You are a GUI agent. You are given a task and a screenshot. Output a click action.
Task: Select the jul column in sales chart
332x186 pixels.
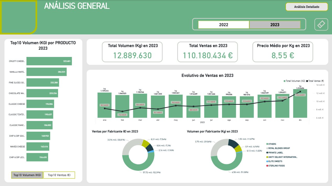211,107
